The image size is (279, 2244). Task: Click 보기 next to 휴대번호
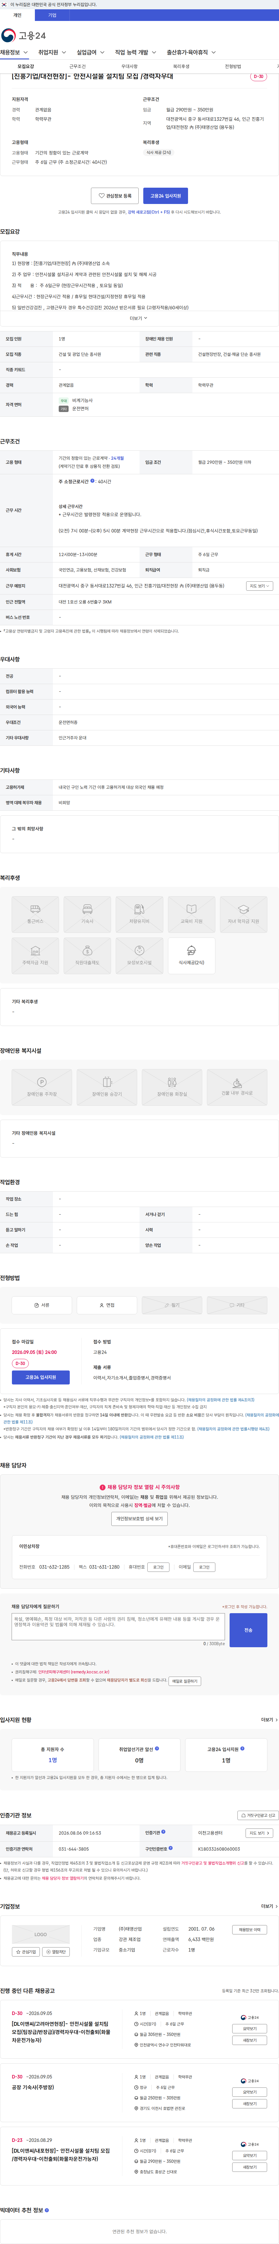(158, 1567)
